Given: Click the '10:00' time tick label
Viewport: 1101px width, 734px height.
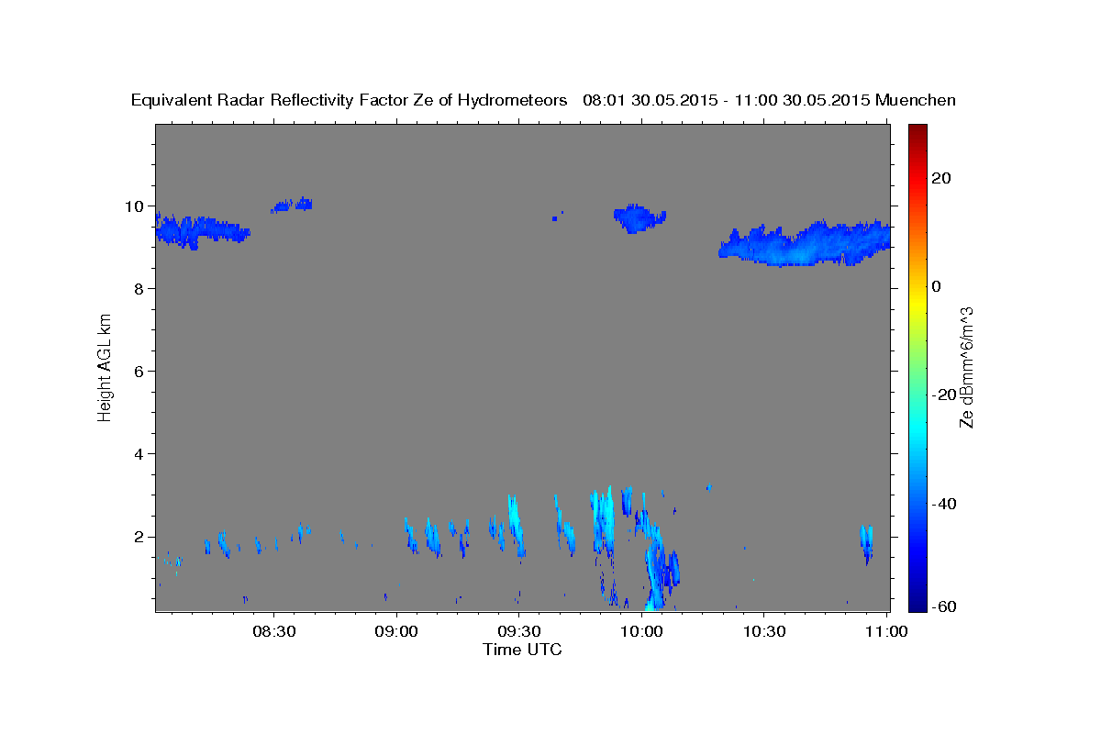Looking at the screenshot, I should 641,631.
